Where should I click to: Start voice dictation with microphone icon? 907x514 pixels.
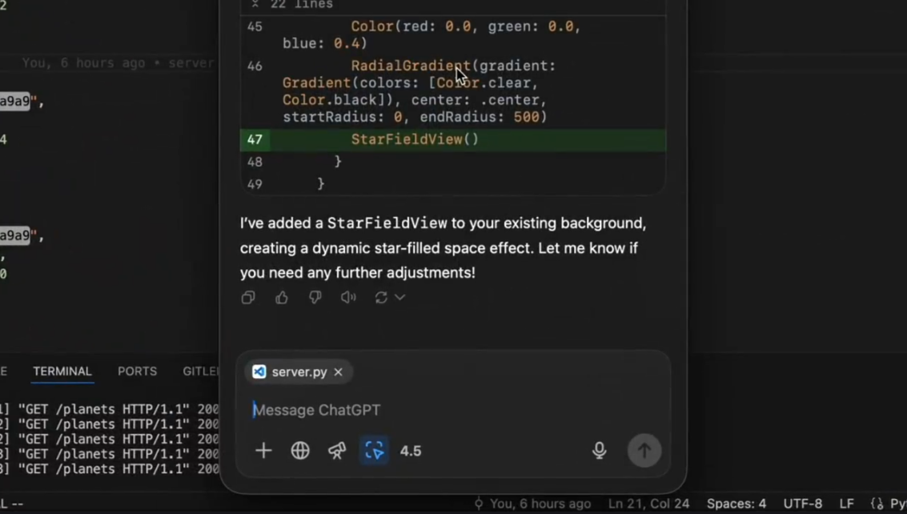pyautogui.click(x=600, y=450)
